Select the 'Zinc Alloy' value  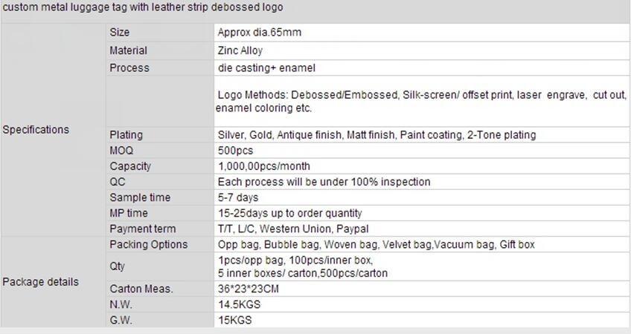click(x=240, y=50)
